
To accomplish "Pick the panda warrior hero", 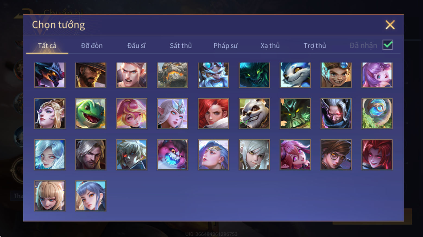I will point(254,114).
